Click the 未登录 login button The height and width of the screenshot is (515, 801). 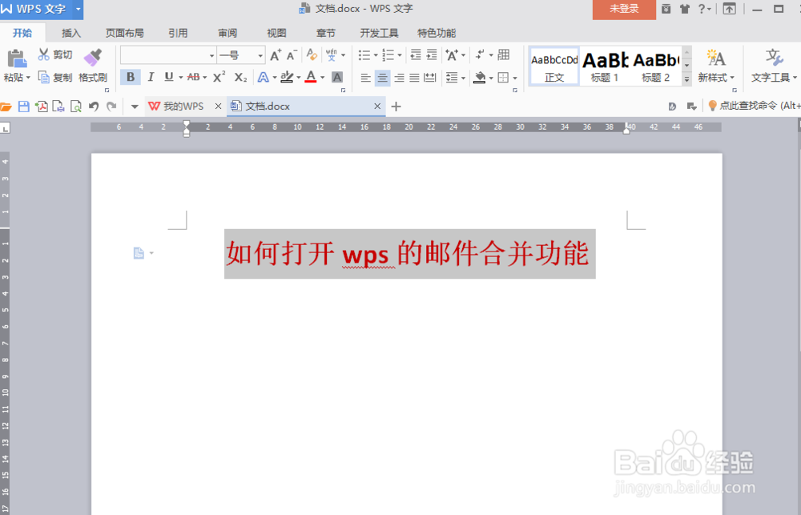624,9
